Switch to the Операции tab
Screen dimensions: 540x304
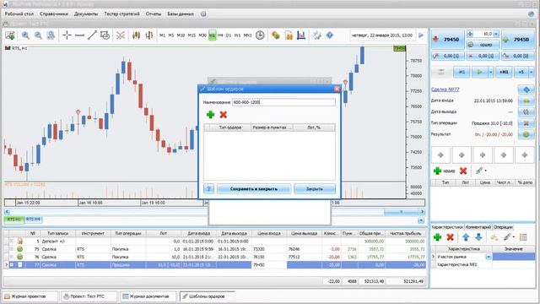click(x=503, y=227)
